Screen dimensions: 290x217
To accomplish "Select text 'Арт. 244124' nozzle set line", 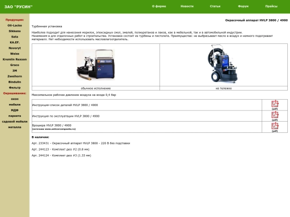I will [61, 155].
